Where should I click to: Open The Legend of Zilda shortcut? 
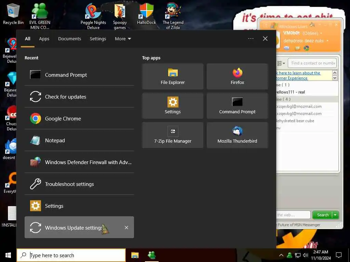(x=173, y=16)
